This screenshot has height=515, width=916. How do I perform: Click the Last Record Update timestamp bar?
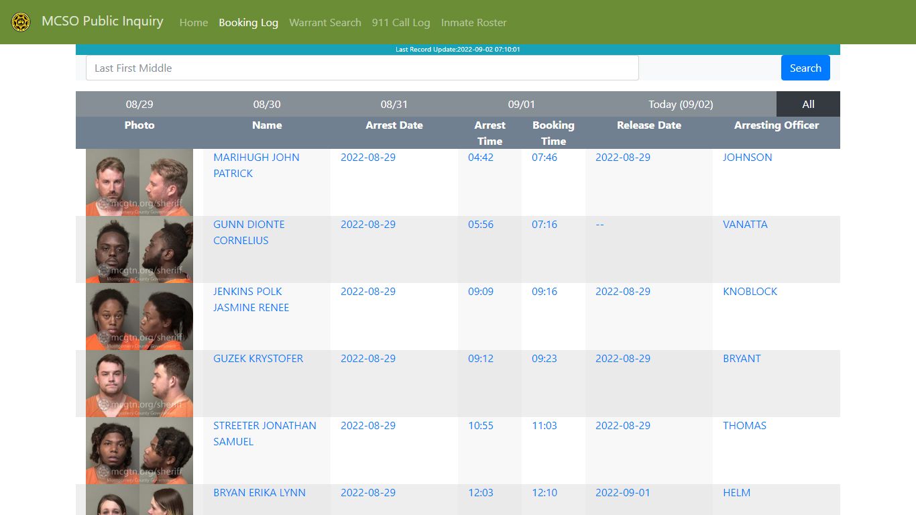tap(458, 50)
